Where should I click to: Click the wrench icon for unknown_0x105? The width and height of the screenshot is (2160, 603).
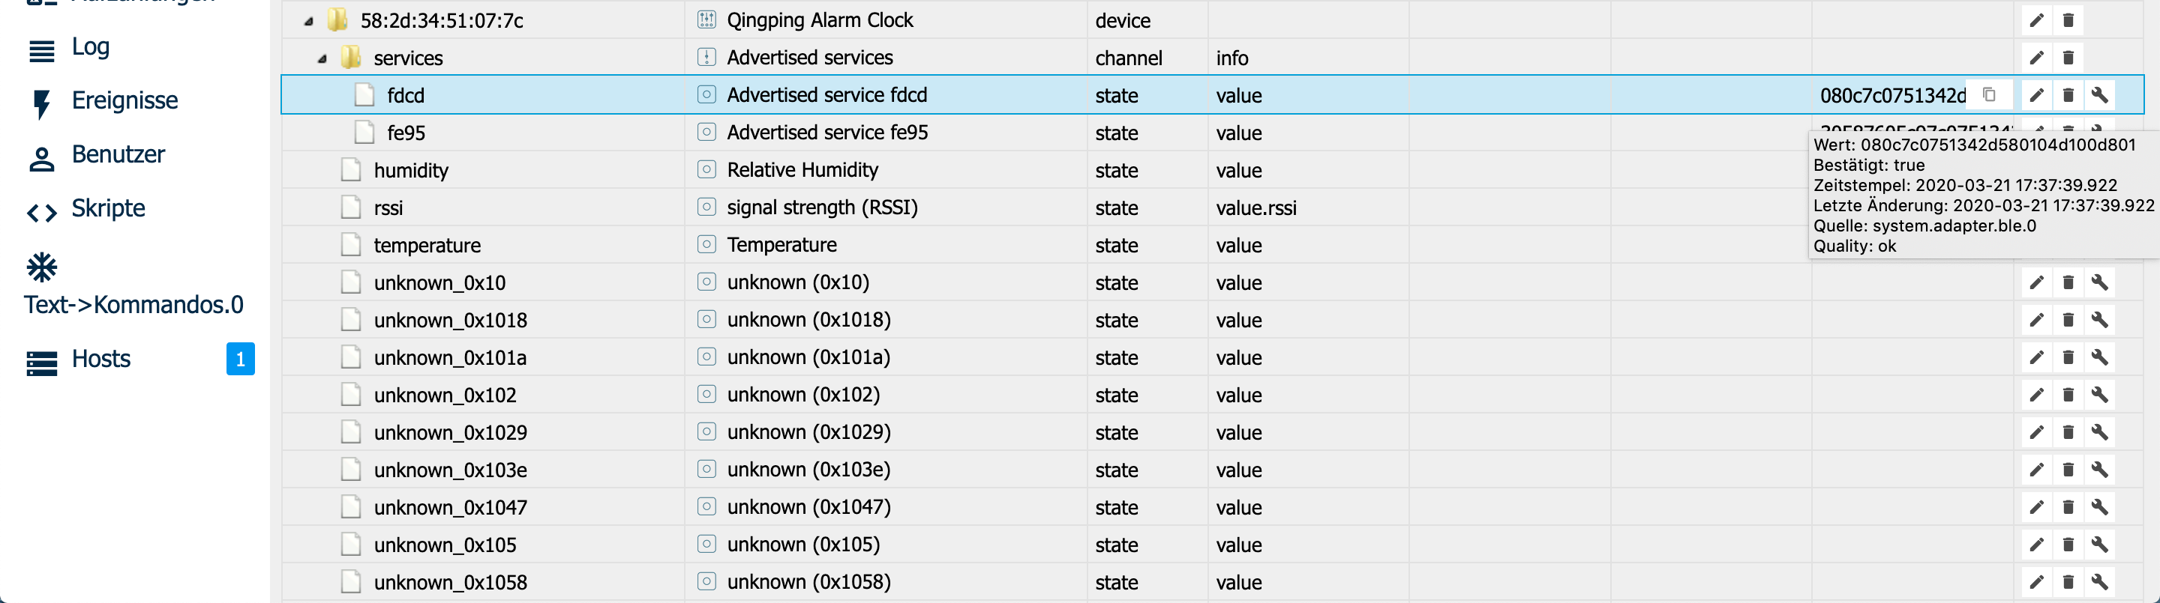point(2100,545)
